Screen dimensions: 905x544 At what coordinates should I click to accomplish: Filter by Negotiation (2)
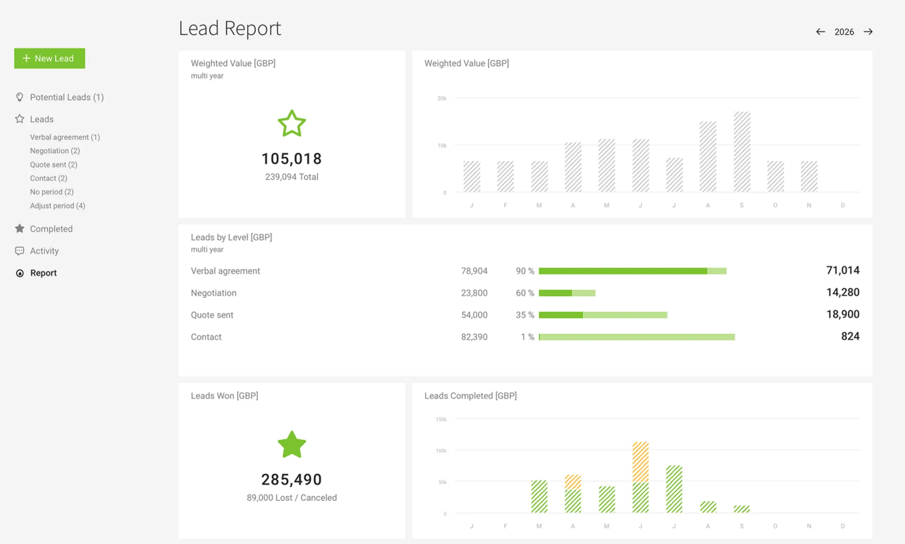[x=55, y=151]
